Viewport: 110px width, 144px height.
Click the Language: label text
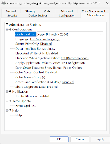pos(23,39)
